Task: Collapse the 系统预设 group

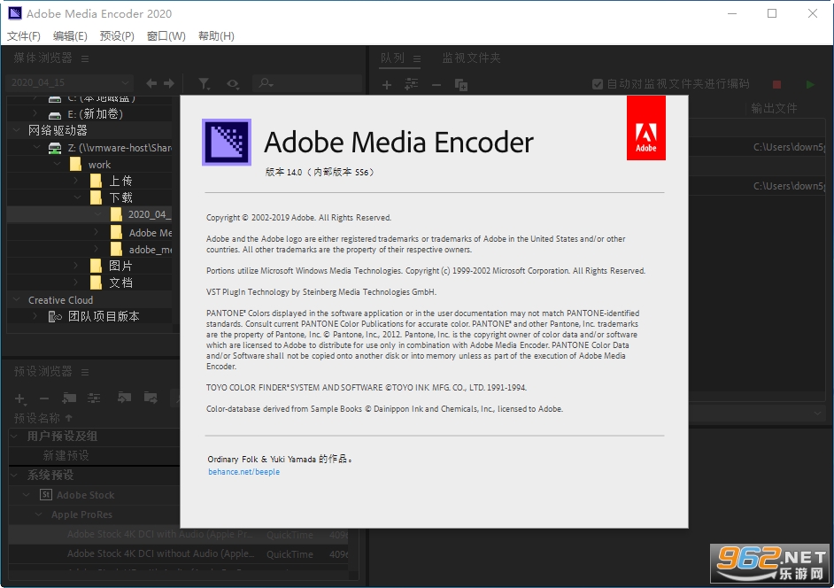Action: (14, 474)
